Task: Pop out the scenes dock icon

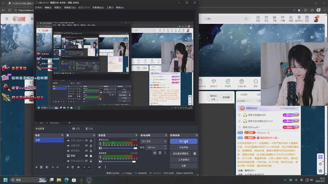Action: (62, 135)
